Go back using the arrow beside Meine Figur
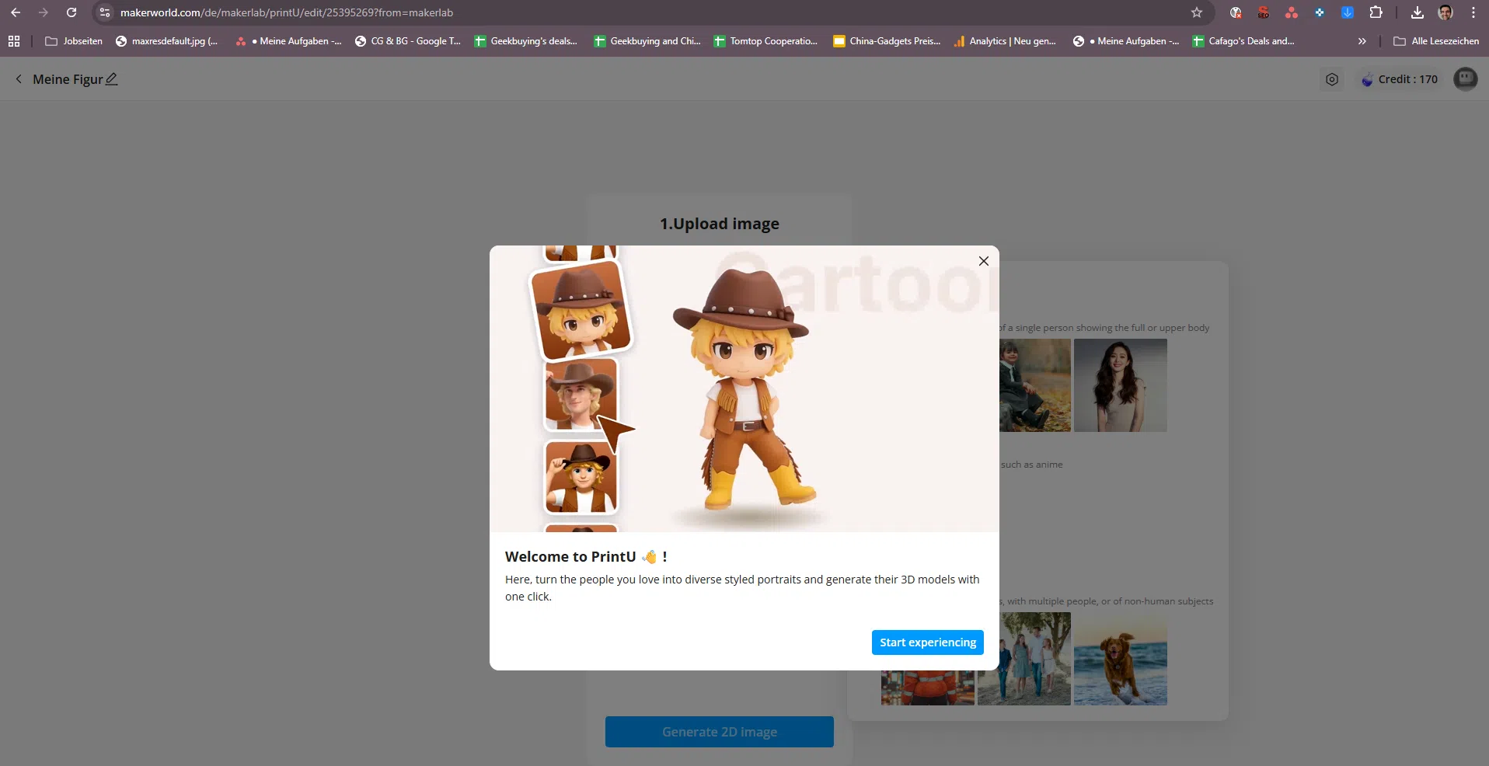The image size is (1489, 766). 19,79
